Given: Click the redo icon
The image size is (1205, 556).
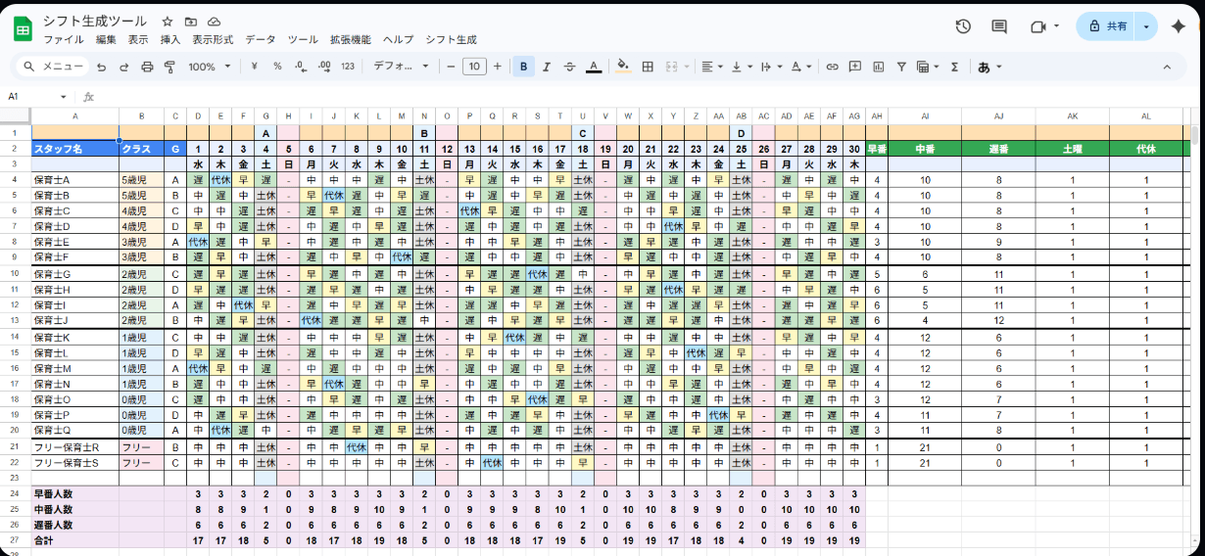Looking at the screenshot, I should tap(123, 67).
